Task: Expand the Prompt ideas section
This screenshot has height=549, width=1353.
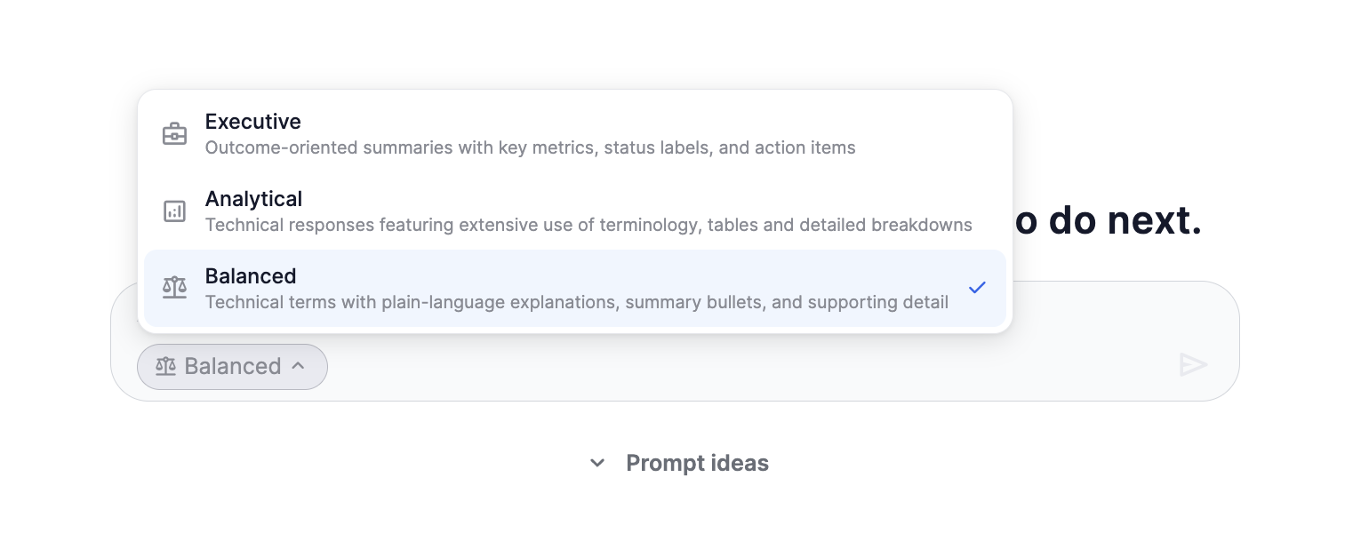Action: (x=679, y=463)
